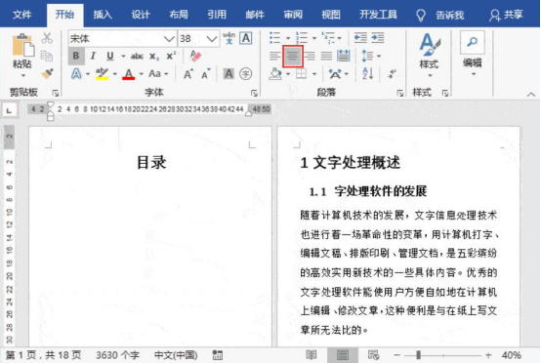Toggle character shading A
Screen dimensions: 541x363
(x=229, y=74)
